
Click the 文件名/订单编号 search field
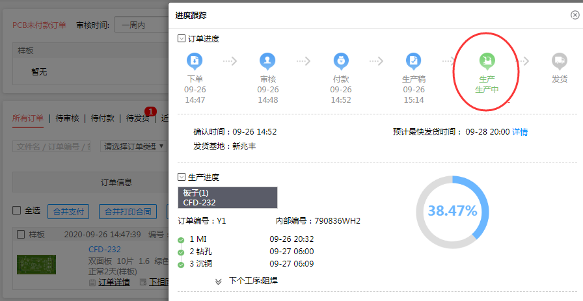[53, 146]
